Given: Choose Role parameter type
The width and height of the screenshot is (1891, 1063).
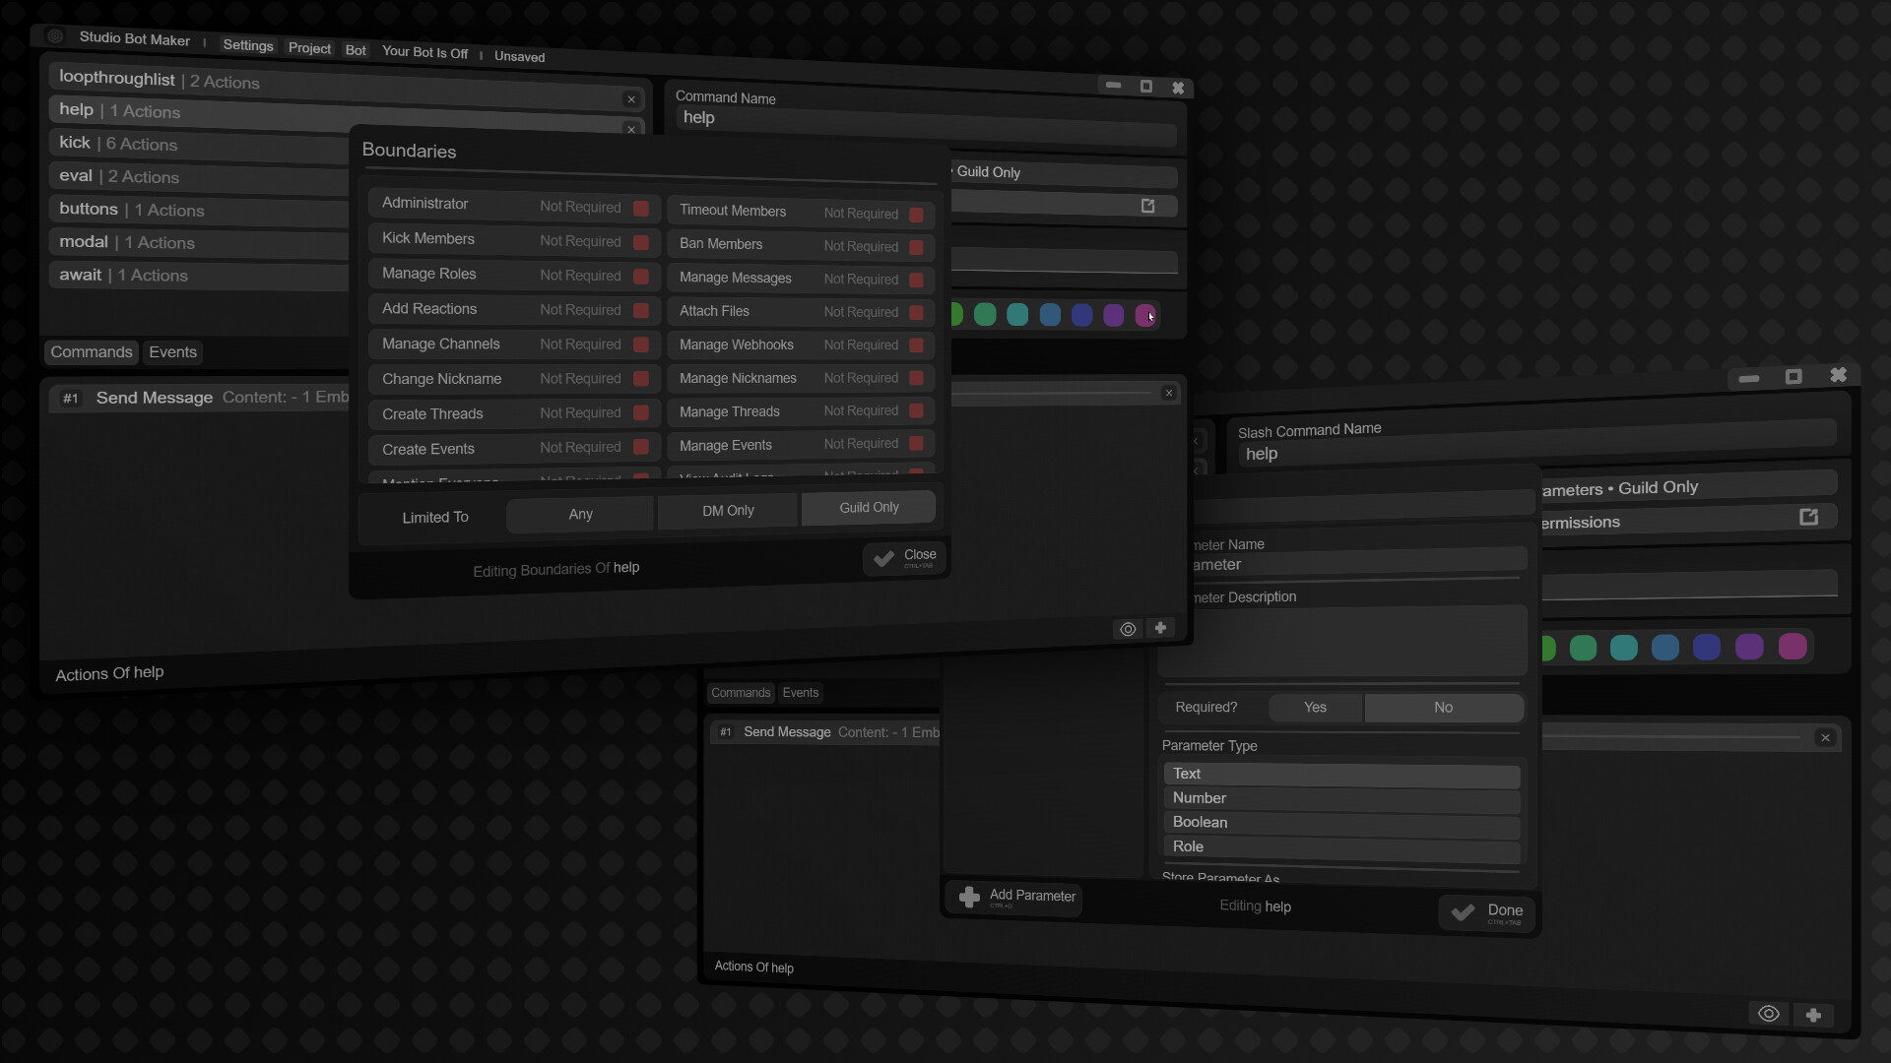Looking at the screenshot, I should tap(1341, 847).
